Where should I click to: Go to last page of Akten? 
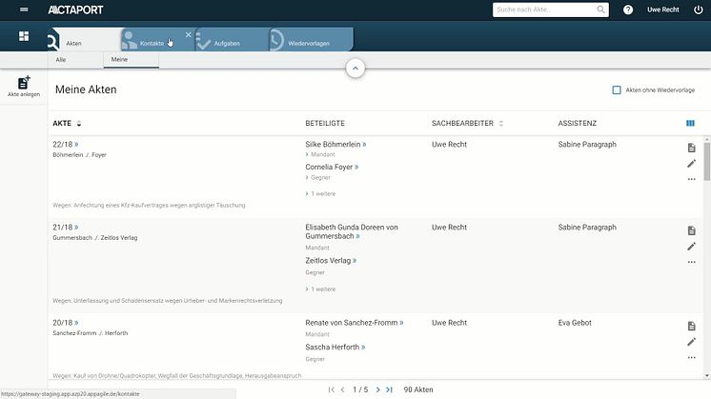click(x=389, y=389)
